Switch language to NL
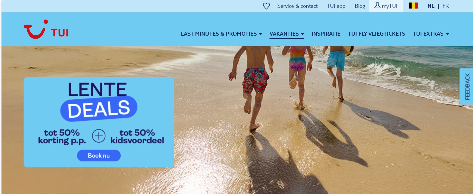The image size is (473, 194). (x=431, y=6)
